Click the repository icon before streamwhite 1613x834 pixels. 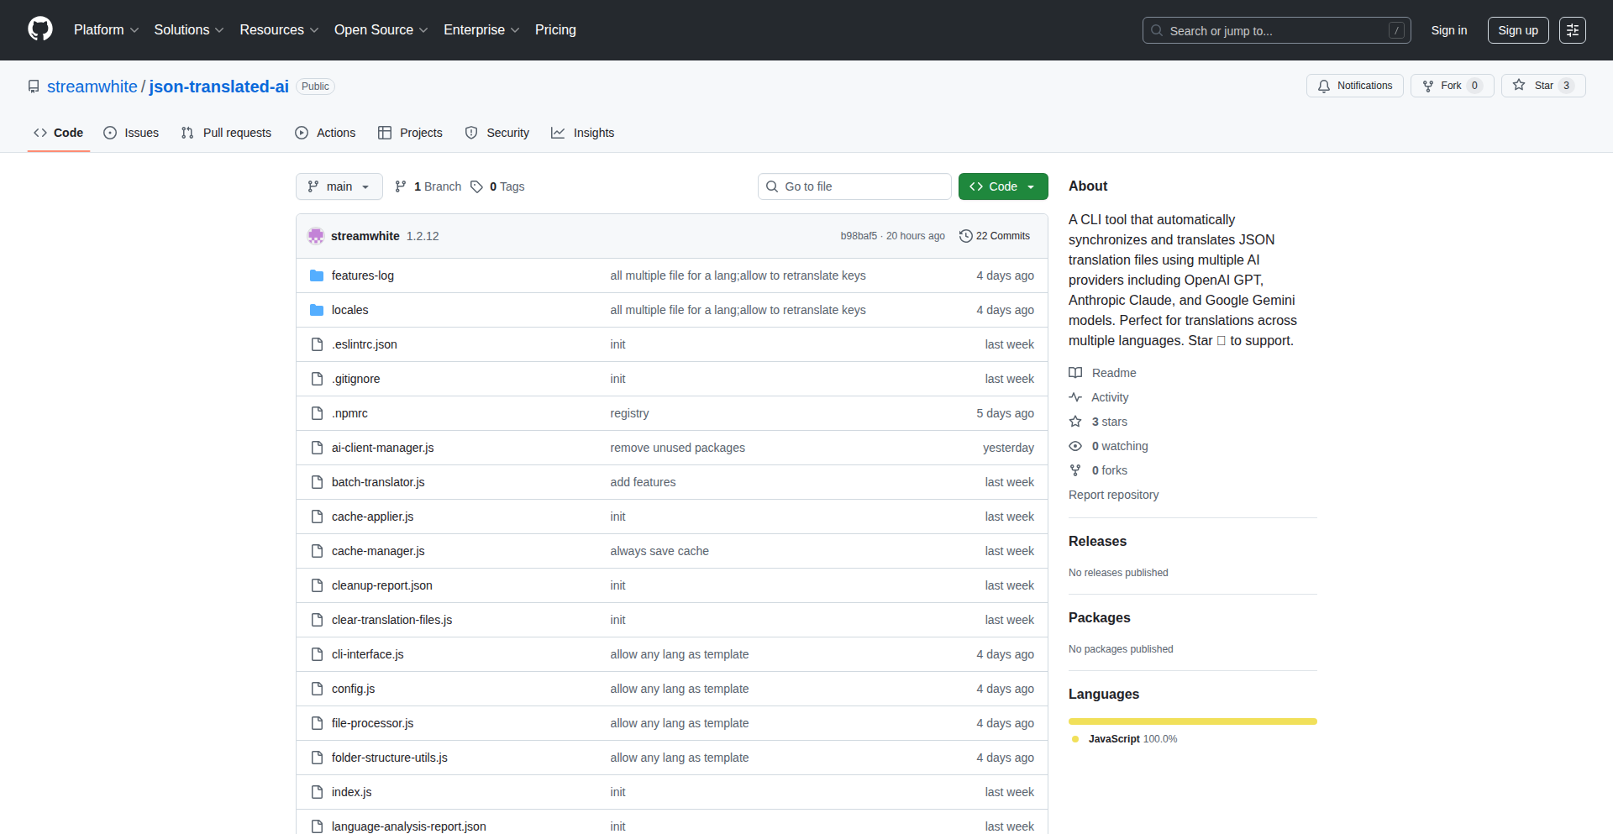pos(34,87)
